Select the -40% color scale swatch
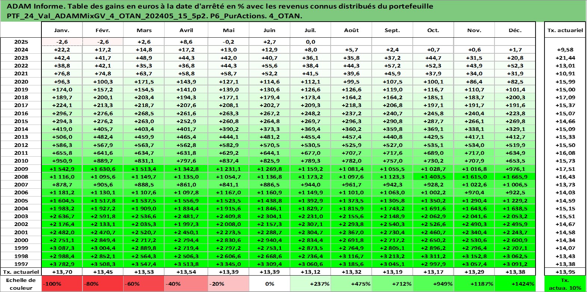The image size is (587, 292). click(186, 284)
